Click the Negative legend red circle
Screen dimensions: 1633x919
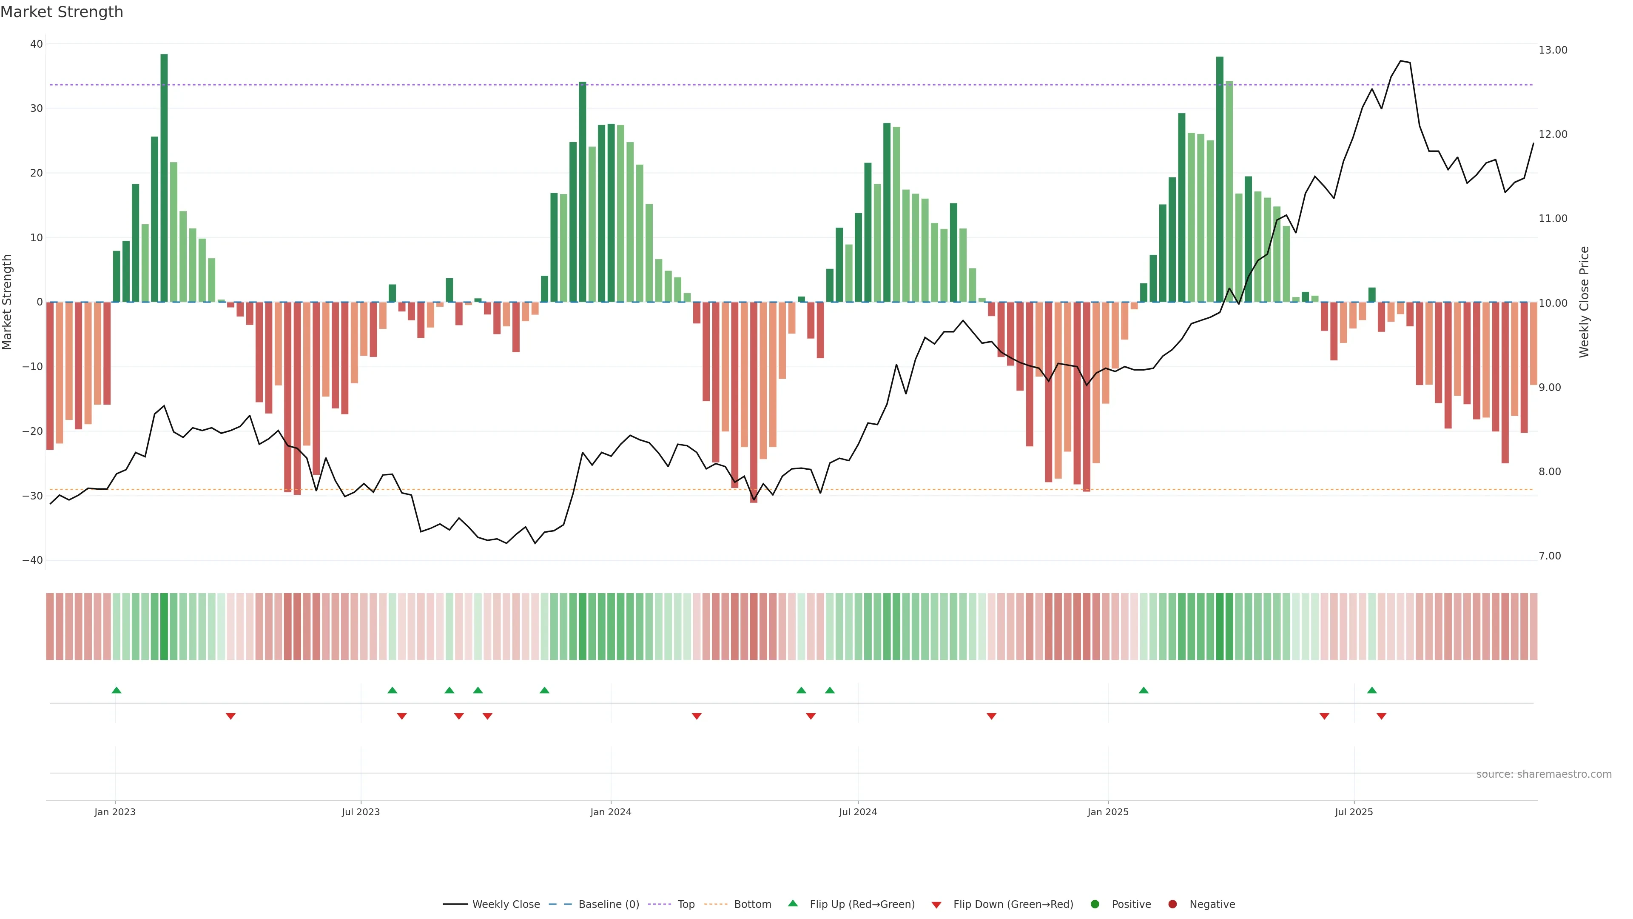[1172, 905]
